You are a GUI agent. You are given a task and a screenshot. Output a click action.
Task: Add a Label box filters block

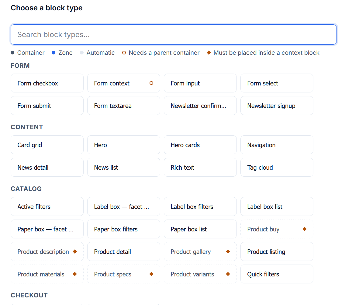coord(200,207)
